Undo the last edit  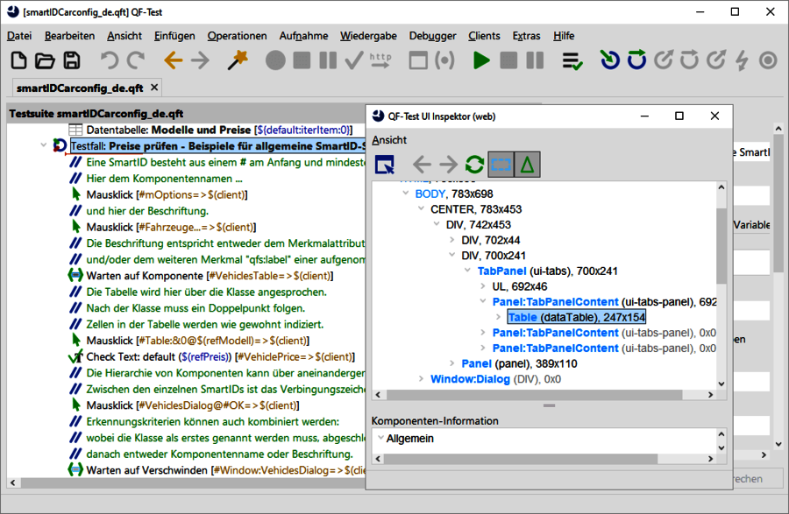[110, 60]
